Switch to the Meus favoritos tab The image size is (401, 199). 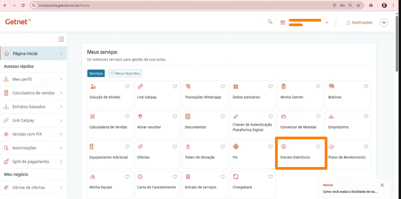[x=125, y=73]
